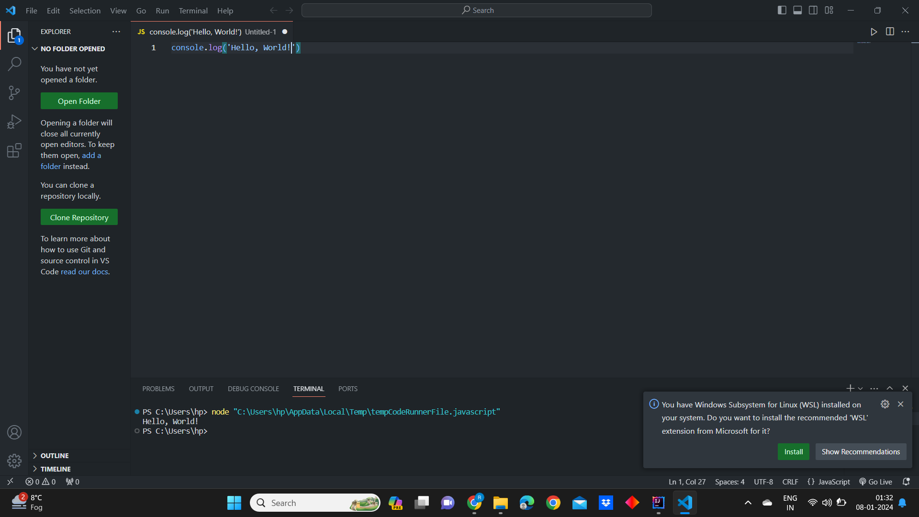Image resolution: width=919 pixels, height=517 pixels.
Task: Toggle the primary sidebar visibility
Action: pos(782,10)
